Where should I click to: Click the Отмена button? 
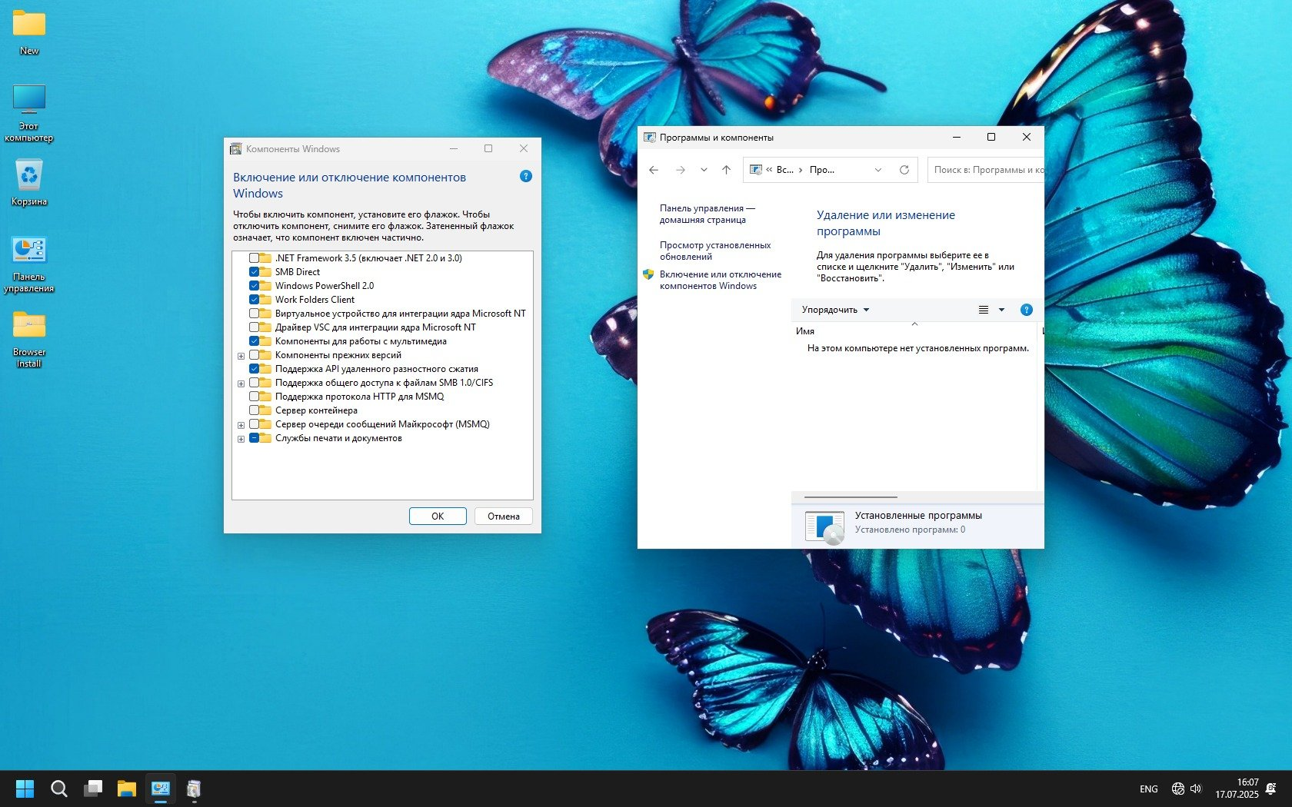(x=503, y=516)
